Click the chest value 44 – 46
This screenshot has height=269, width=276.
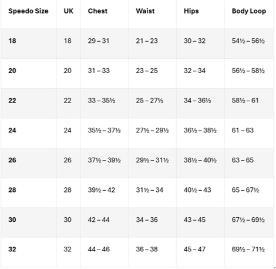[x=99, y=249]
